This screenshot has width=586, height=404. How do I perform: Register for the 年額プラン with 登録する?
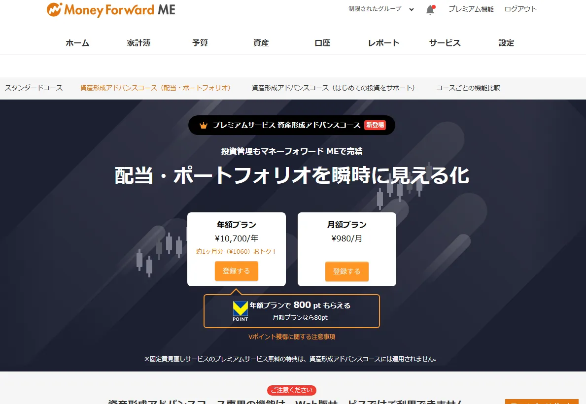[236, 271]
